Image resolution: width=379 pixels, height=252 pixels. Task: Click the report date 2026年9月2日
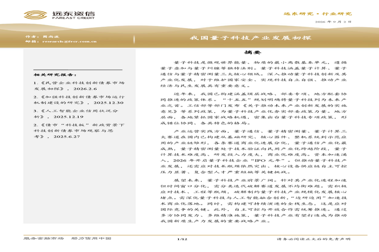[333, 22]
